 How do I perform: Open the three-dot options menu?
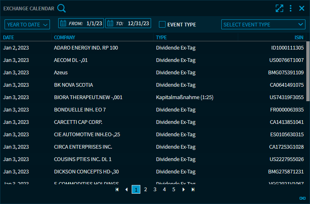point(291,8)
